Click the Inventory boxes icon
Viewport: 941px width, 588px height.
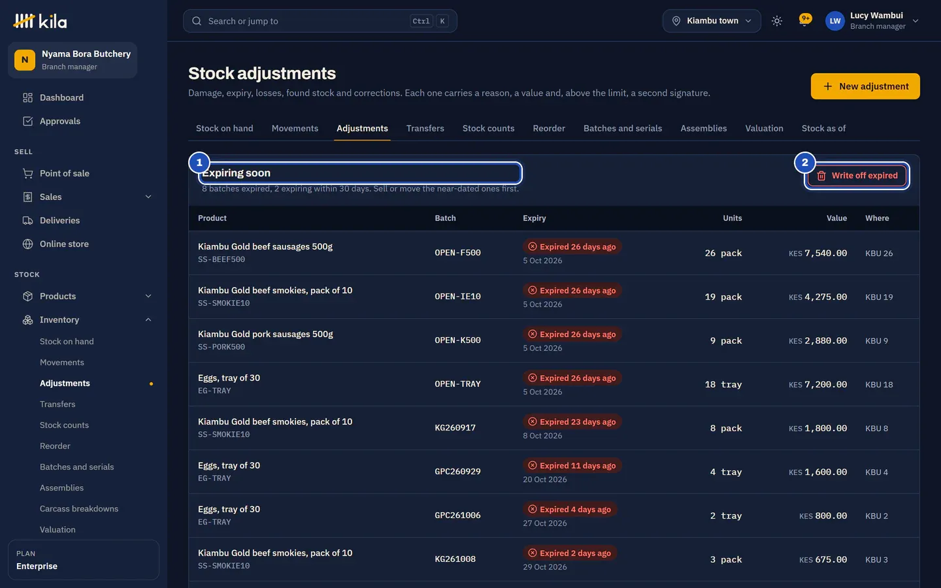[x=27, y=320]
